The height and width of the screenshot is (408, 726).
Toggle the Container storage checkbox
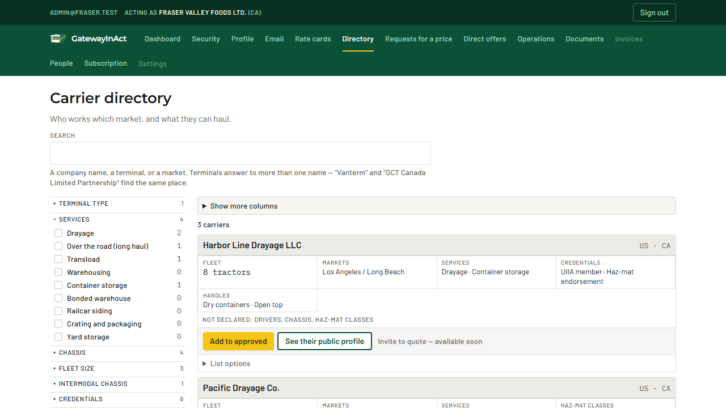point(58,285)
